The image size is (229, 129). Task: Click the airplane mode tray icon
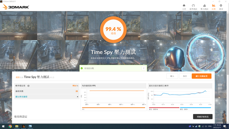coord(193,126)
